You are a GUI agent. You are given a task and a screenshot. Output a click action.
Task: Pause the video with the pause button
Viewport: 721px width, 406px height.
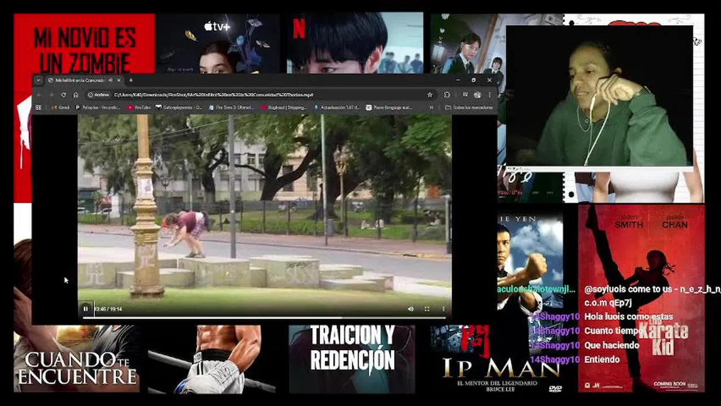click(x=86, y=309)
